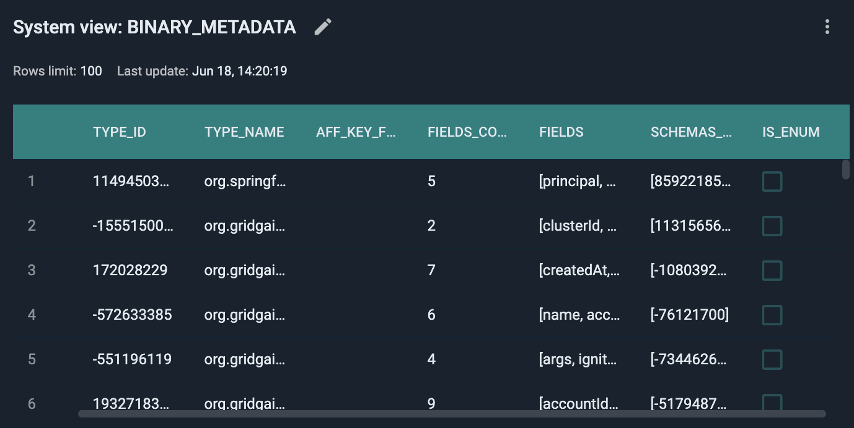Toggle IS_ENUM checkbox in row 3

[x=772, y=270]
